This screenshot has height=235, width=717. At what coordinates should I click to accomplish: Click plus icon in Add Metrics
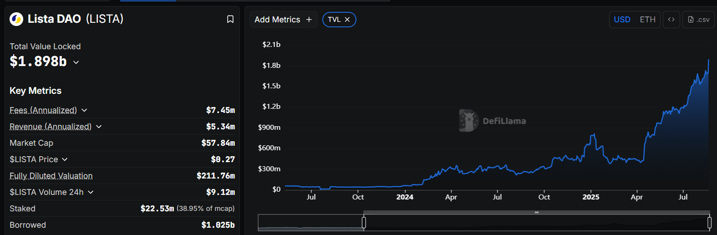tap(309, 20)
